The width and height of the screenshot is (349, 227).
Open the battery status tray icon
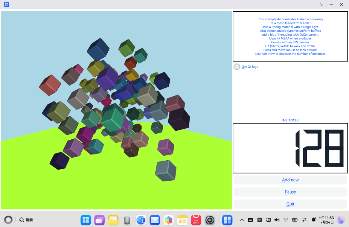pos(295,220)
